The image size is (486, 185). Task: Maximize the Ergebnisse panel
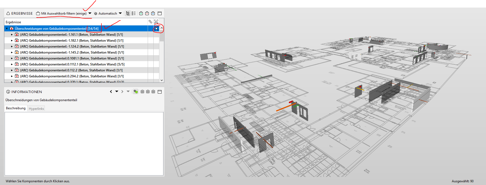tap(160, 13)
